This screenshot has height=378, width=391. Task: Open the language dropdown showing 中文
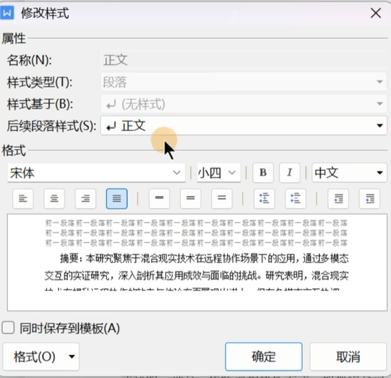point(349,173)
